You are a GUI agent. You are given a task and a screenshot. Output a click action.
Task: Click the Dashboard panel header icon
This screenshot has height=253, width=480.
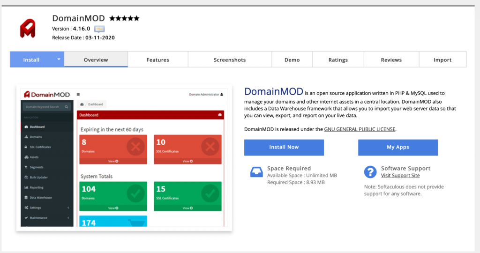220,115
